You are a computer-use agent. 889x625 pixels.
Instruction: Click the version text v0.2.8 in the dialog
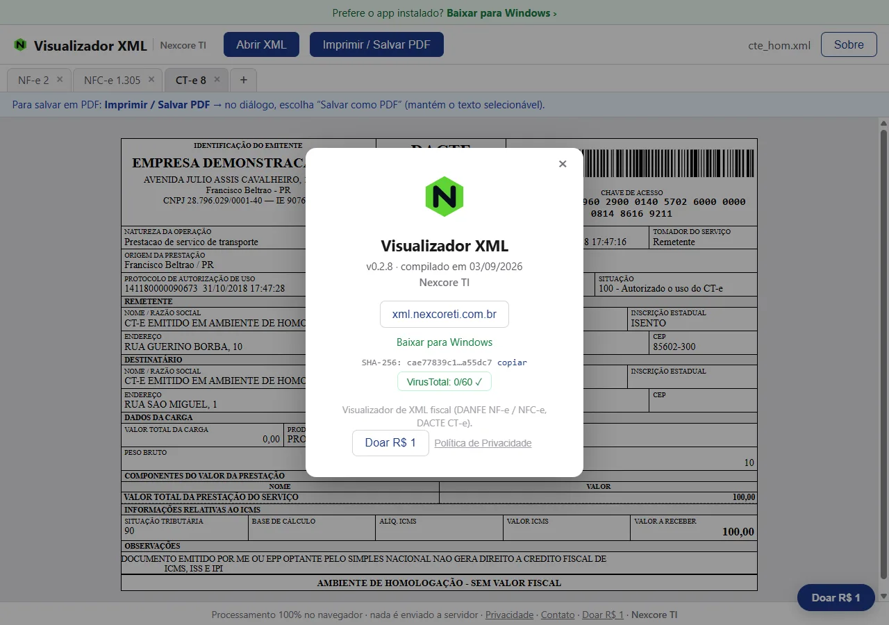coord(379,267)
